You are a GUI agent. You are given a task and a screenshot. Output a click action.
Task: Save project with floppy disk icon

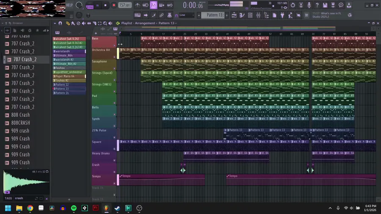click(x=325, y=5)
